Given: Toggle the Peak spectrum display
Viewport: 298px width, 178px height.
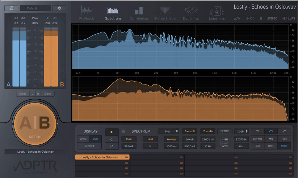Looking at the screenshot, I should [129, 139].
